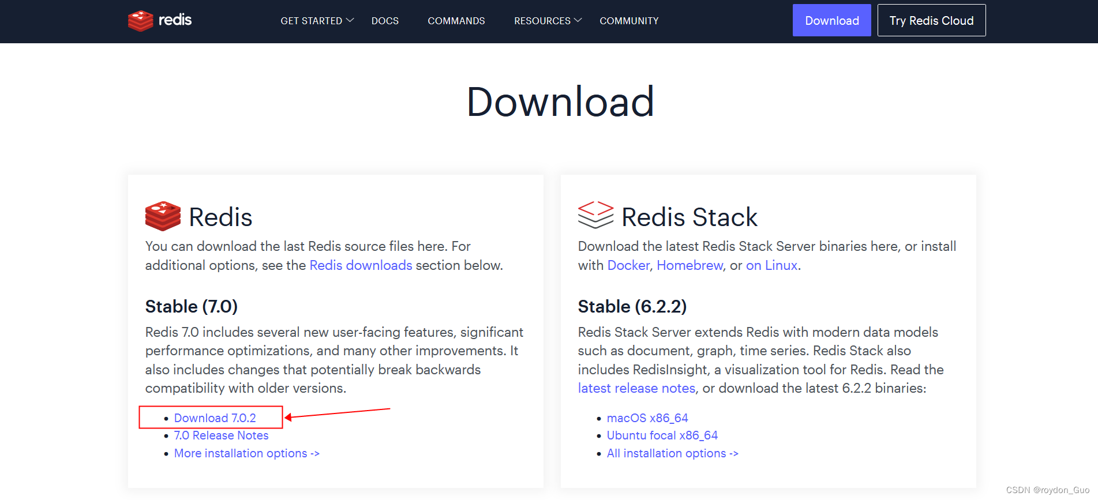Open the latest release notes link
Image resolution: width=1098 pixels, height=500 pixels.
tap(637, 388)
